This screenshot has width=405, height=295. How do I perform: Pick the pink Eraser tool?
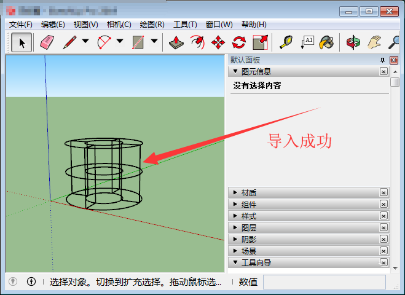(47, 42)
